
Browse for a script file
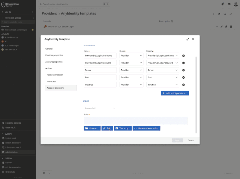[x=92, y=128]
